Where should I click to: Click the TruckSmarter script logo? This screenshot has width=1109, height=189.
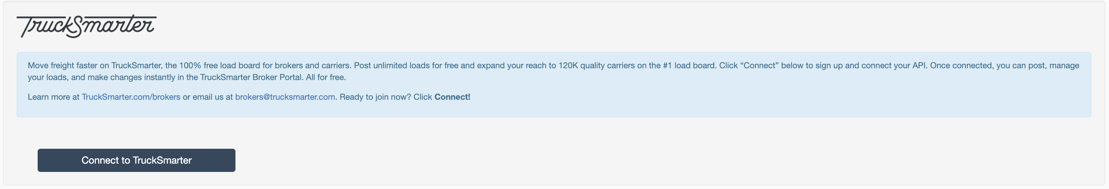[x=87, y=26]
